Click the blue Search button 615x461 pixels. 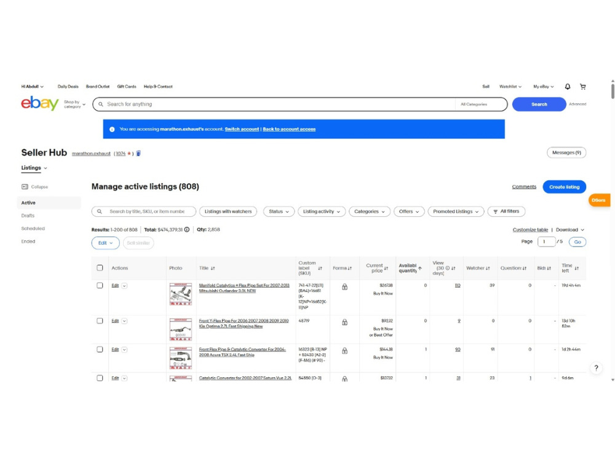point(539,104)
